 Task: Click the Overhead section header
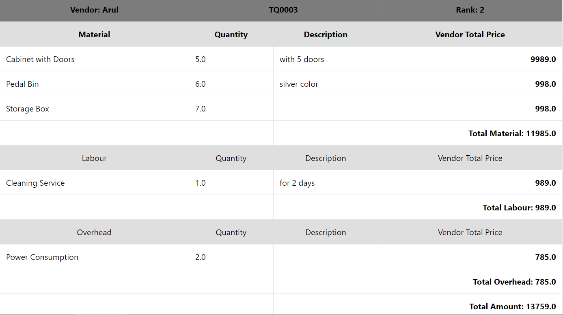(x=94, y=233)
